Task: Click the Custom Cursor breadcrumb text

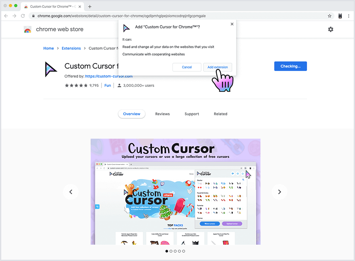Action: (103, 48)
